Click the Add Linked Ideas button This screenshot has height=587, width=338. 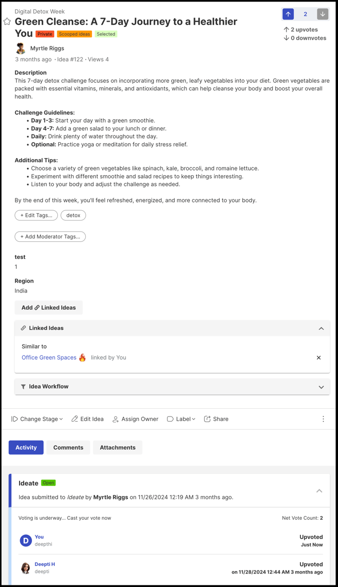(49, 307)
